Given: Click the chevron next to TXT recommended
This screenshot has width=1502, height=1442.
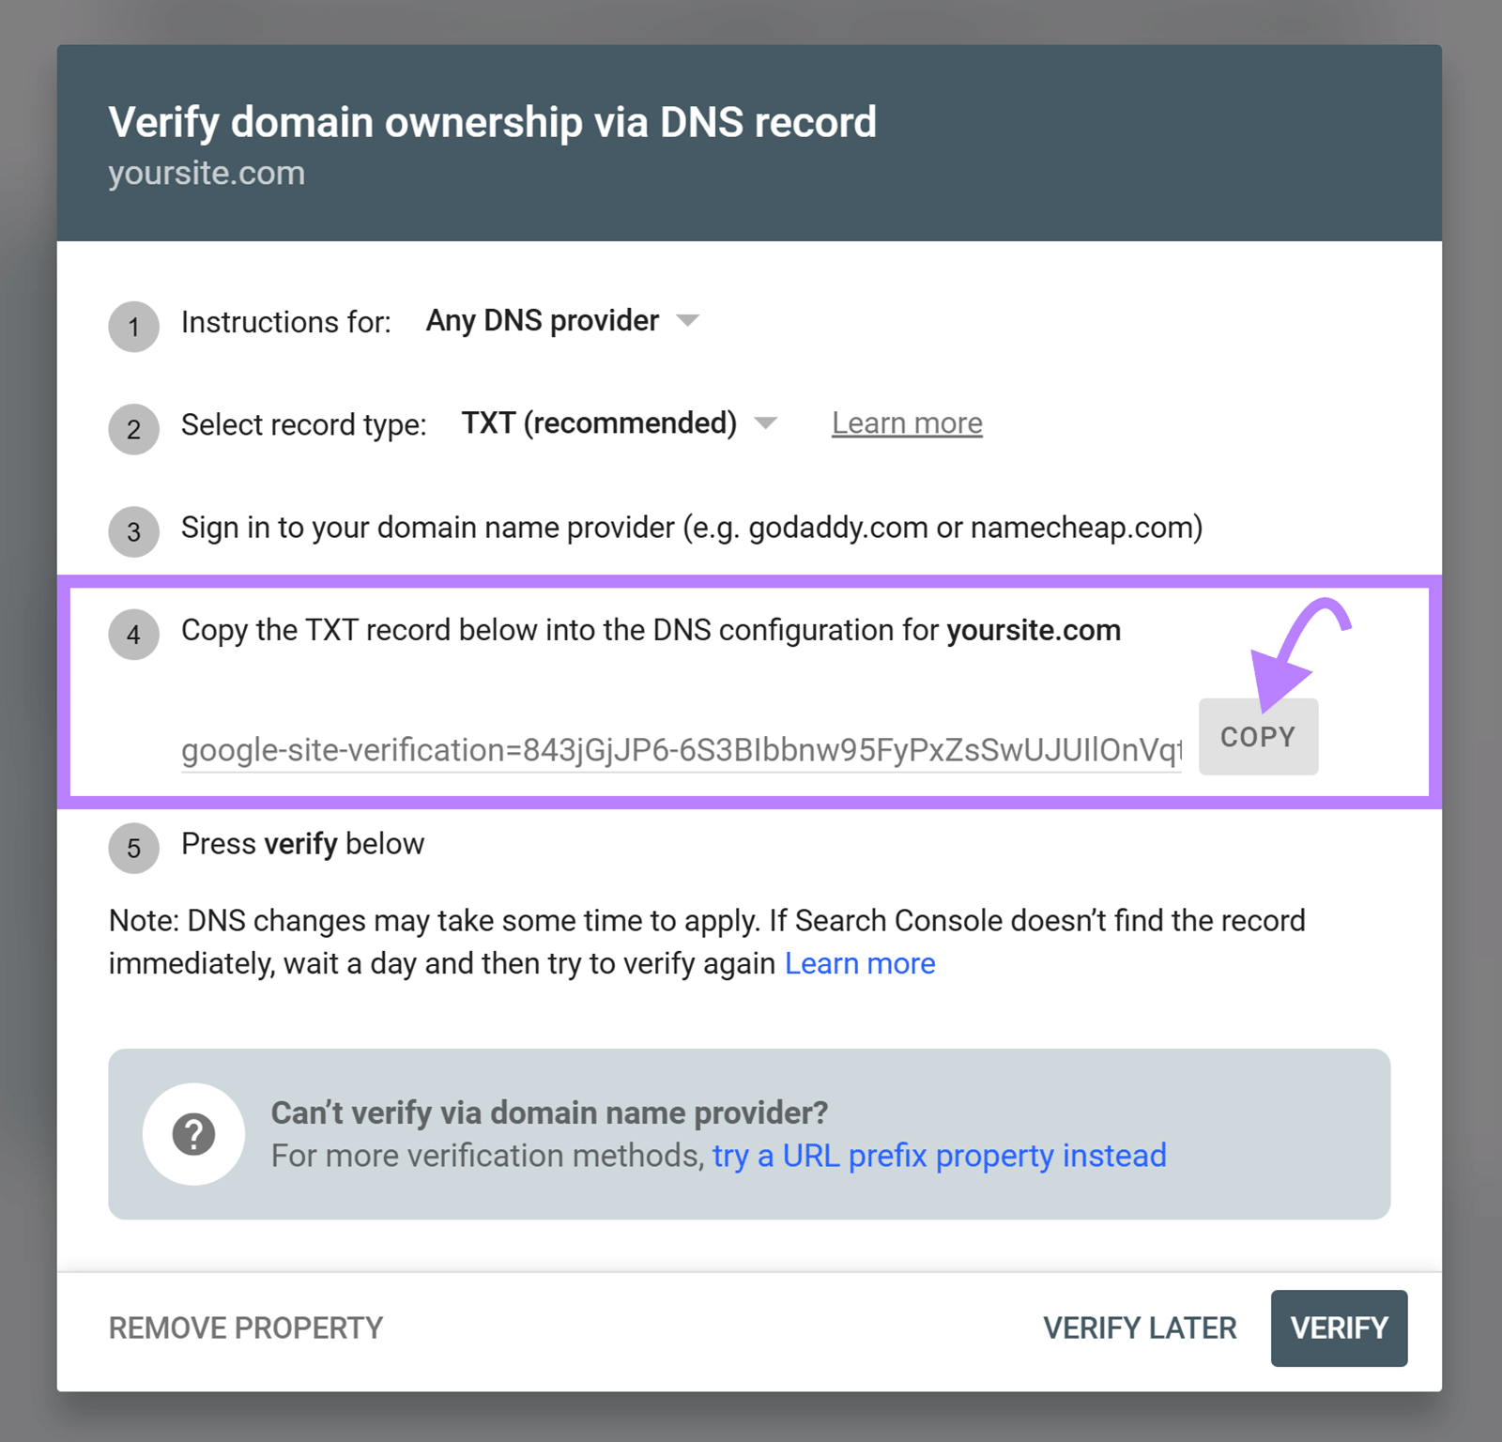Looking at the screenshot, I should (x=767, y=423).
